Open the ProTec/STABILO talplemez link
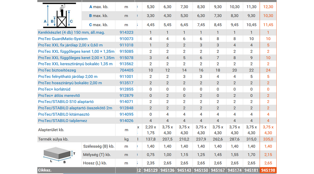314x174 pixels. [x=62, y=121]
